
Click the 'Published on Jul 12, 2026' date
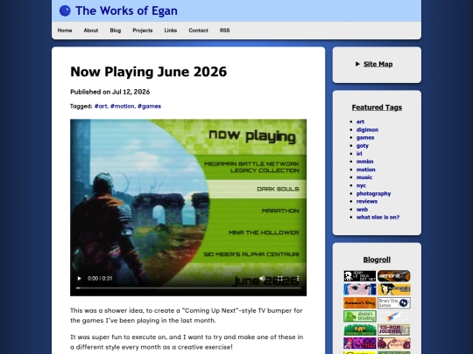110,92
